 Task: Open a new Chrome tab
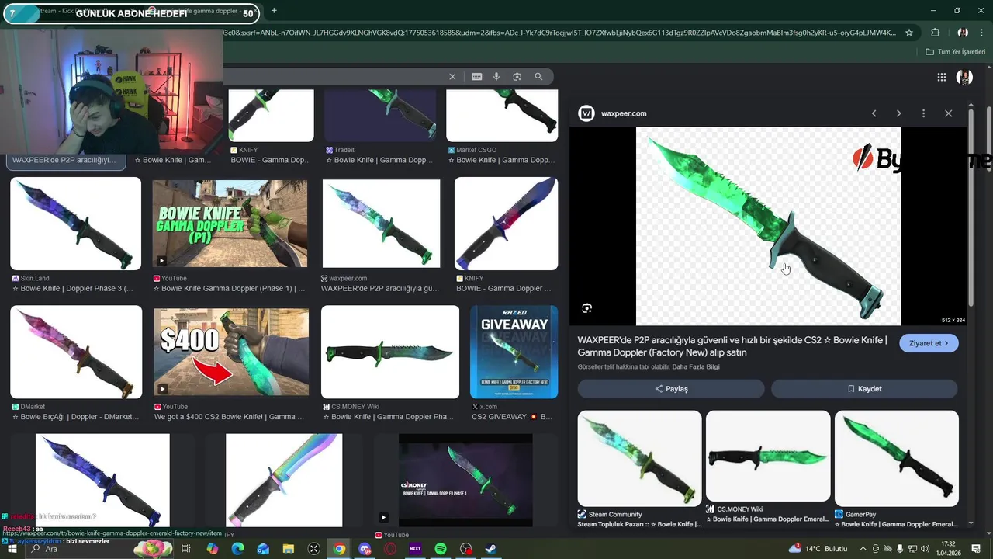274,11
